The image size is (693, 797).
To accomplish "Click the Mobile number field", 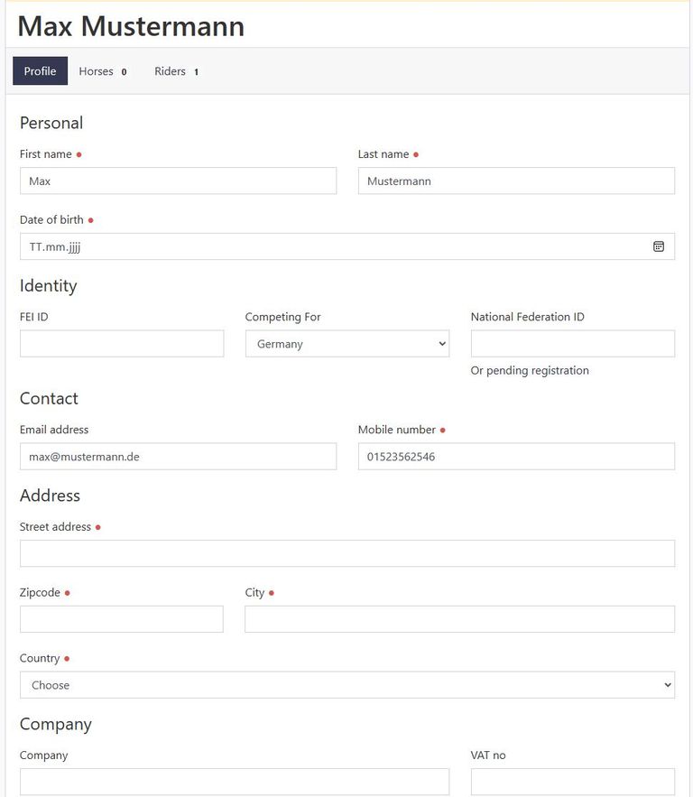I will tap(516, 457).
